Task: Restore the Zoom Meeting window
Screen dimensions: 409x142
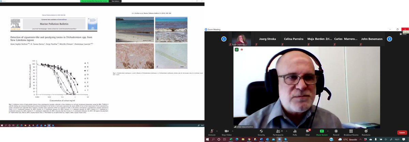Action: [398, 29]
